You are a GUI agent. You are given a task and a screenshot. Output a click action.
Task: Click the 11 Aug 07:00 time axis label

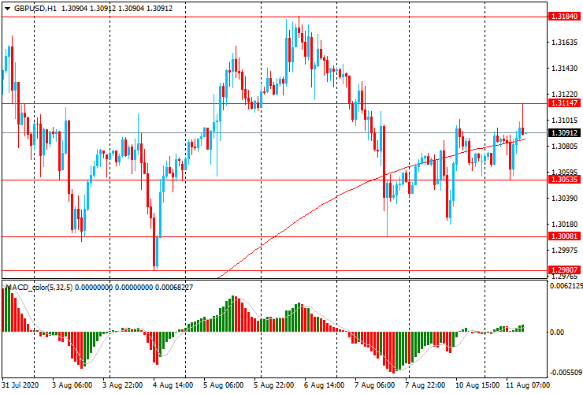click(526, 386)
